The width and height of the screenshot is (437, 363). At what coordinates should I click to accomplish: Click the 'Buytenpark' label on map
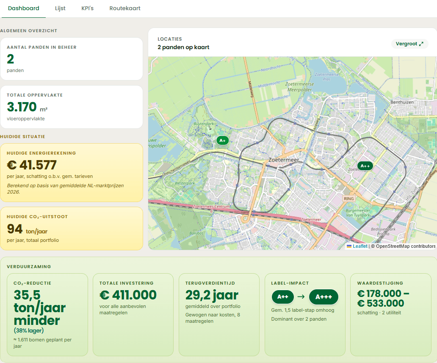[203, 124]
